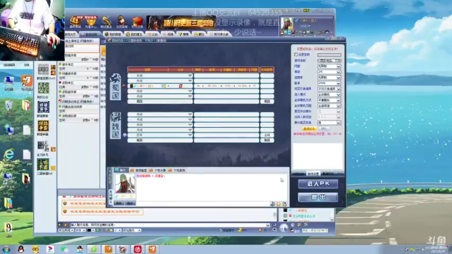Switch to the 爵位 tab
This screenshot has height=254, width=452.
[x=199, y=34]
